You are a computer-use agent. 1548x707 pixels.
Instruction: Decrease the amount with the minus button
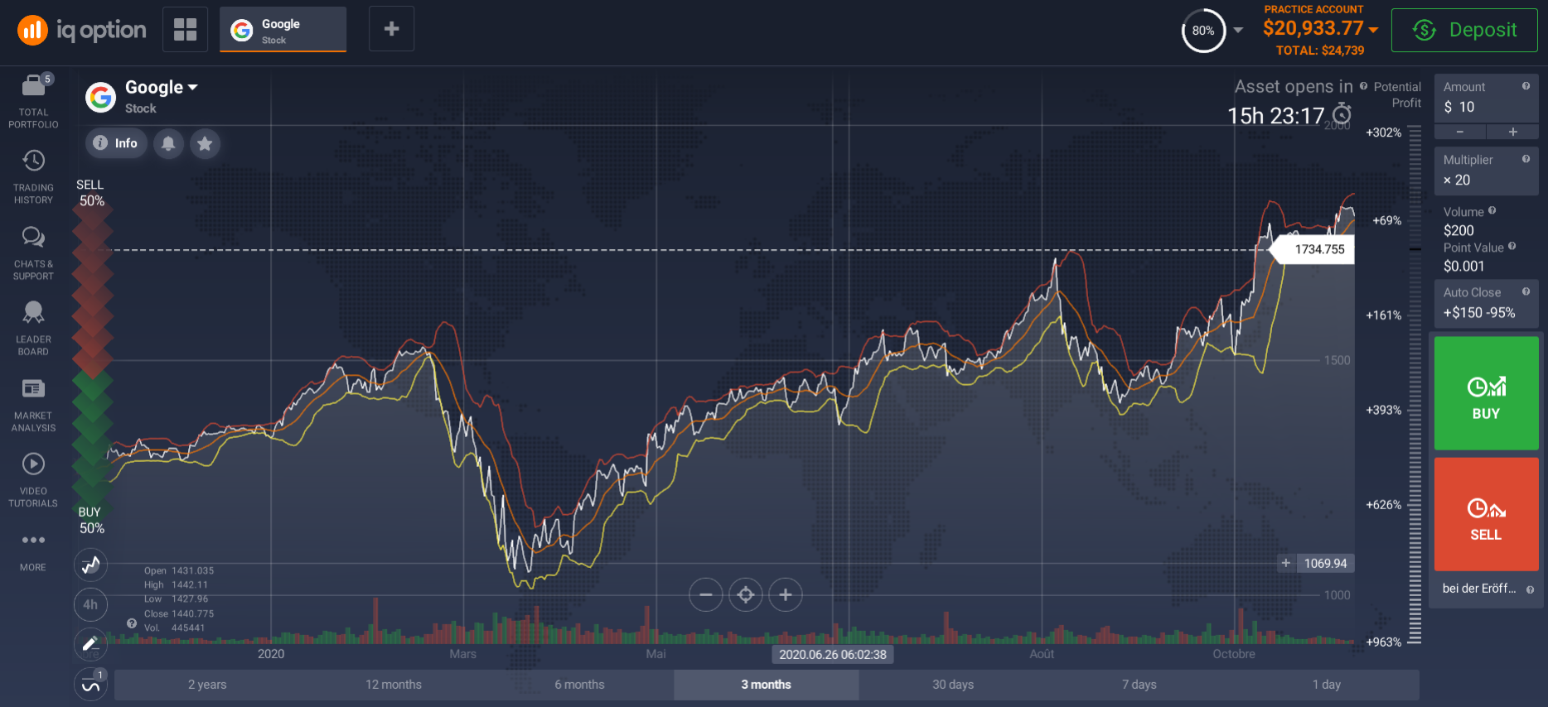(1459, 132)
